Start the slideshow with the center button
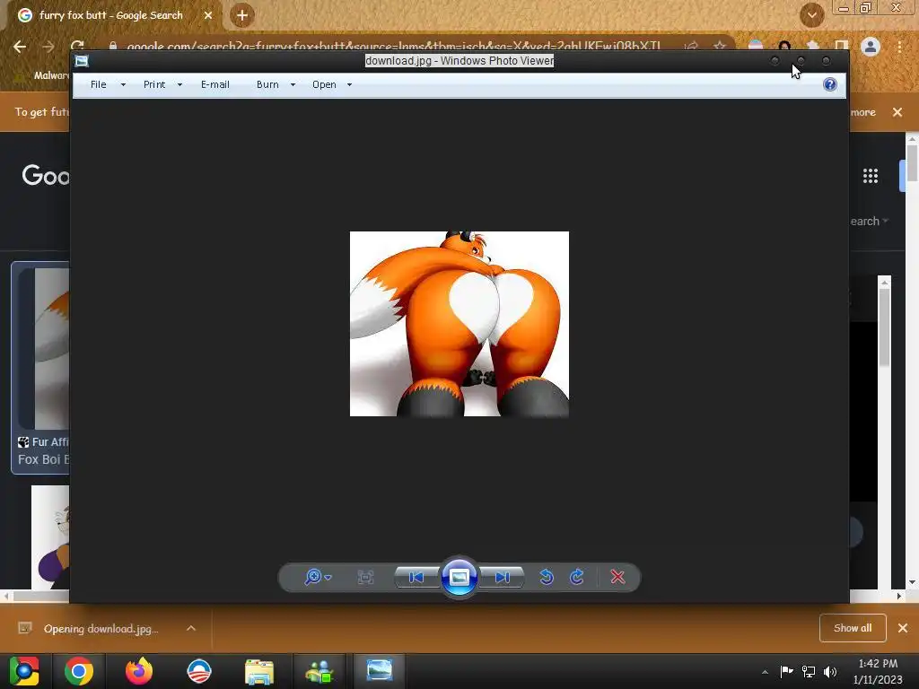The height and width of the screenshot is (689, 919). 459,577
